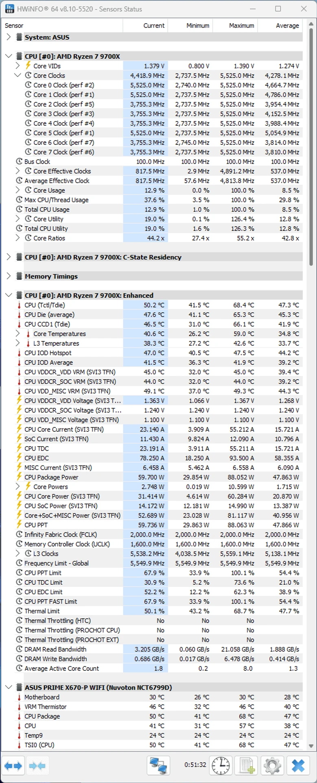Screen dimensions: 317x783
Task: Click the CPU chip icon next to System: ASUS
Action: [19, 37]
